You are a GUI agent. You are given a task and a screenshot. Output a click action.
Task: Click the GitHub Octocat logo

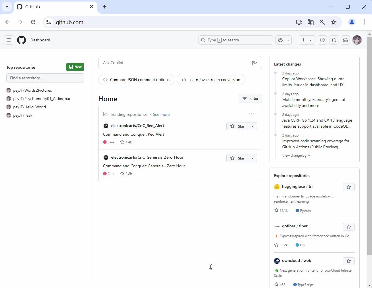tap(22, 40)
